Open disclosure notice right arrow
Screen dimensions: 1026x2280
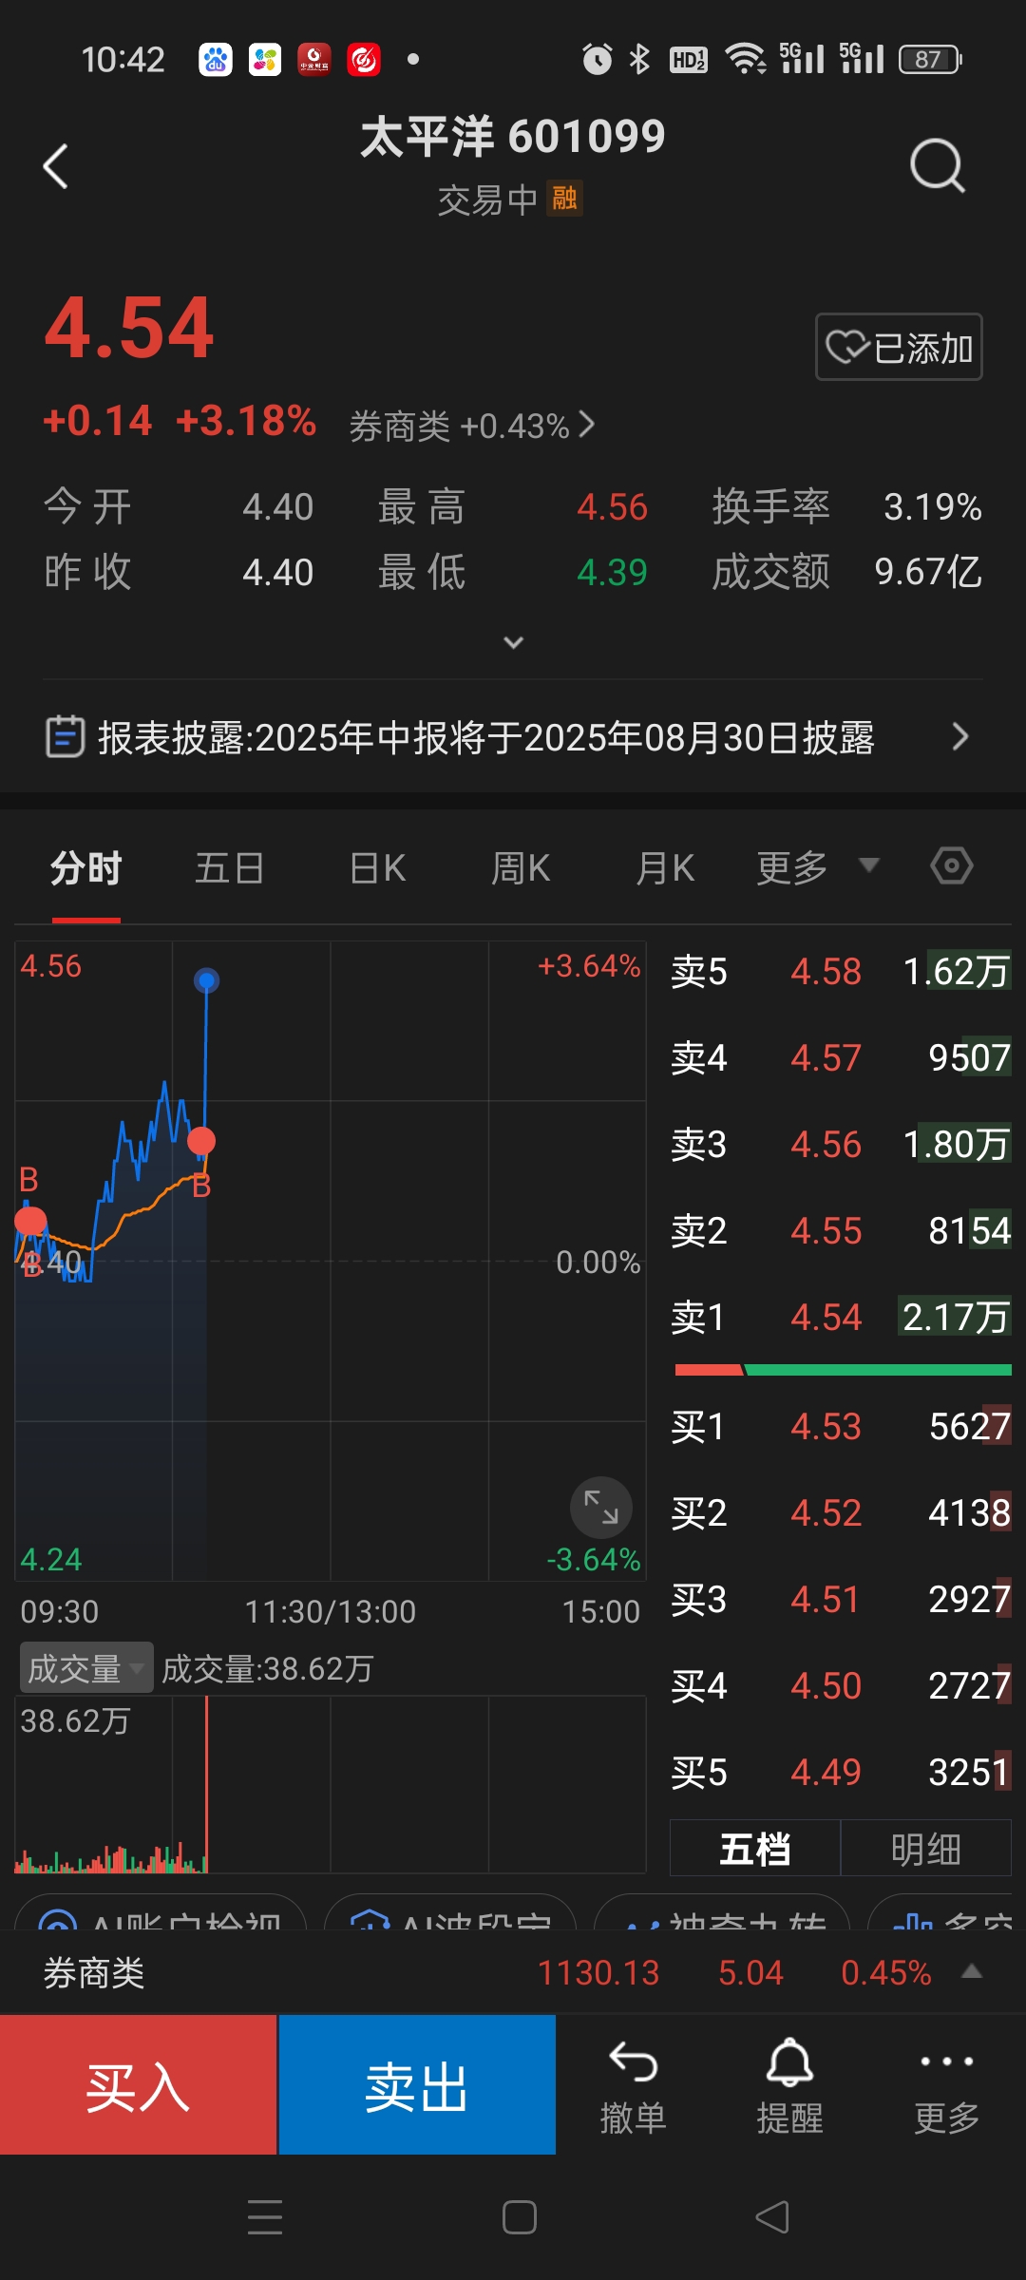point(960,736)
